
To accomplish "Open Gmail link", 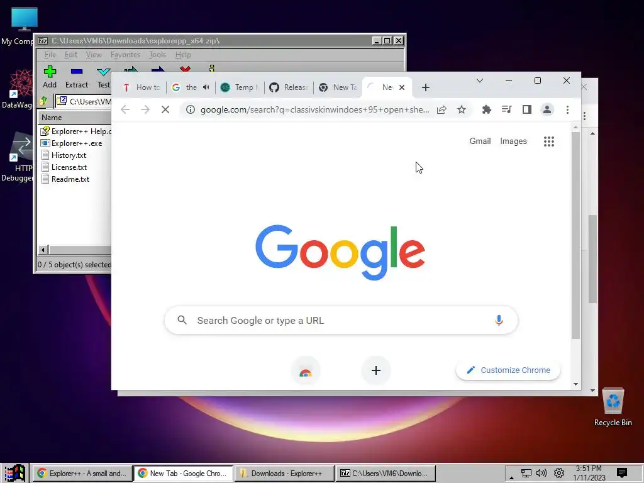I will pos(480,142).
